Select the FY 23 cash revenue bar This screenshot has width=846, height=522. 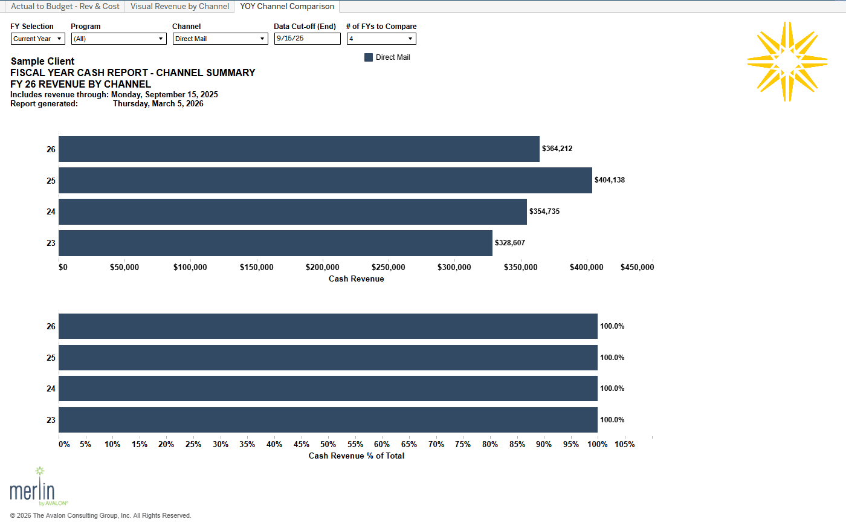276,243
